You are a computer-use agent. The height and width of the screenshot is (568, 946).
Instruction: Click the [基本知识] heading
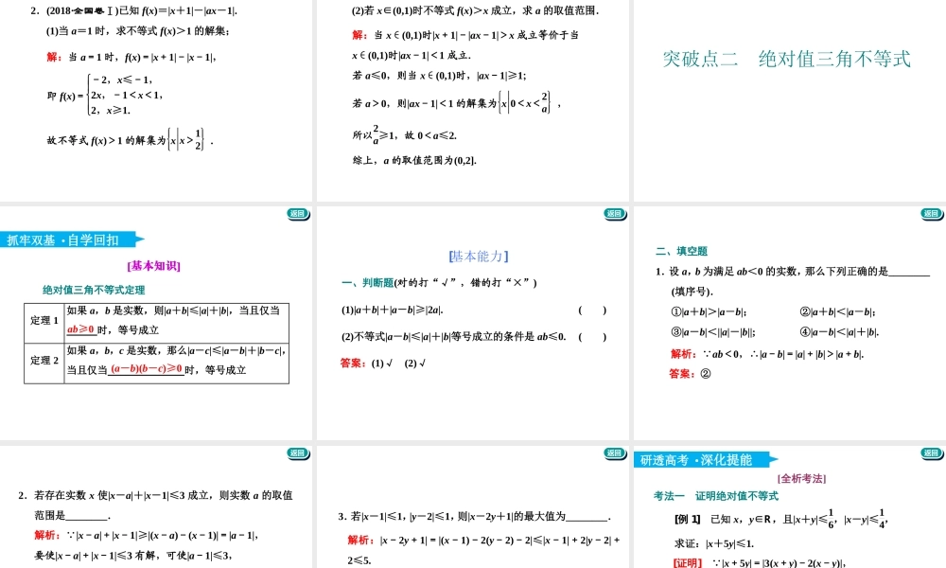[153, 266]
